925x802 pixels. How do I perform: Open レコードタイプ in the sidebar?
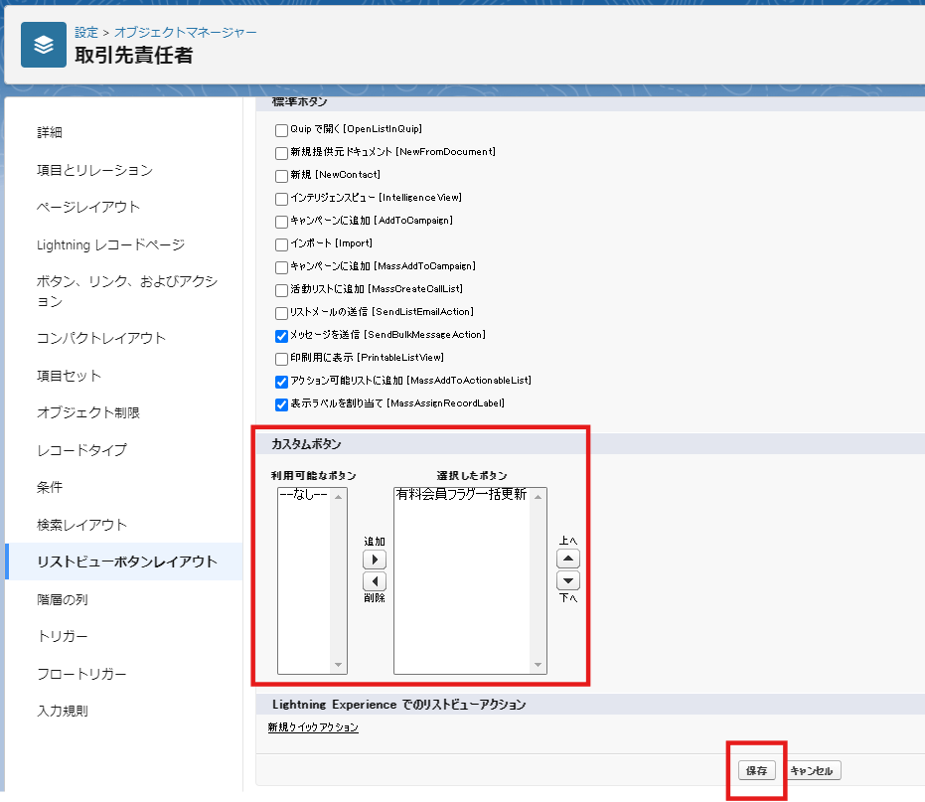81,449
